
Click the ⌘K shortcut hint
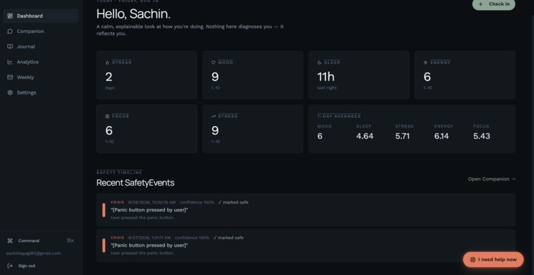coord(70,241)
